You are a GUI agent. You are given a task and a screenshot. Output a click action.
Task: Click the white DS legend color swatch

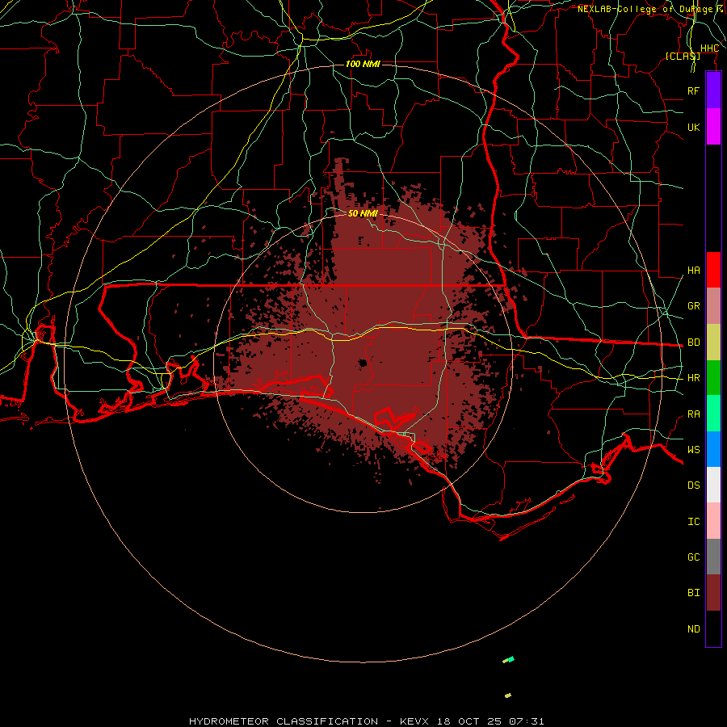pyautogui.click(x=713, y=485)
